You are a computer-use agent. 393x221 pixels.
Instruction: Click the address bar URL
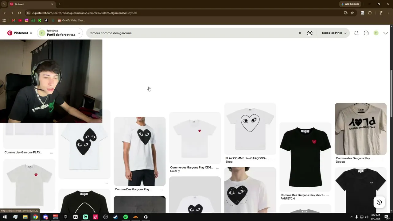click(x=84, y=13)
